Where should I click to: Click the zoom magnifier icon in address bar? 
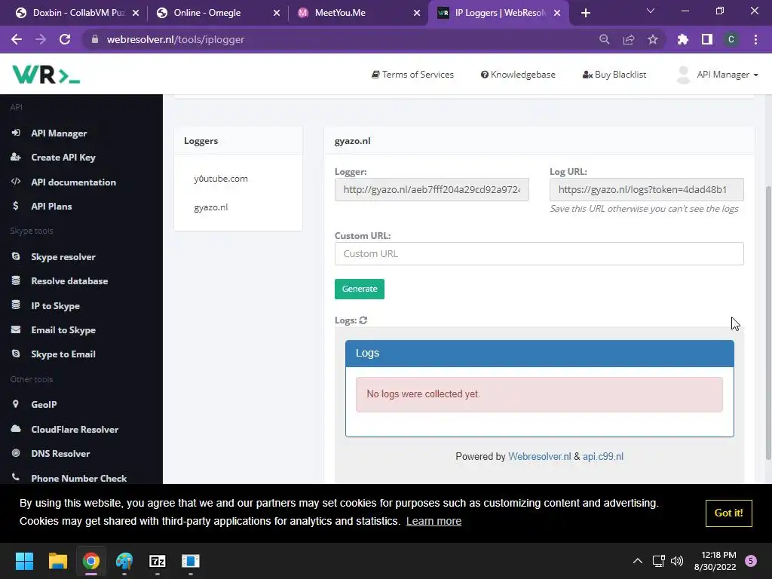point(604,39)
